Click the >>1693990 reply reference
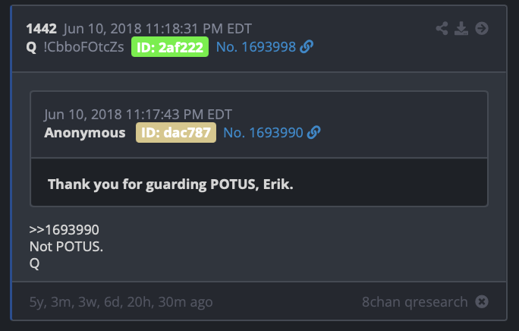This screenshot has height=331, width=519. 64,229
